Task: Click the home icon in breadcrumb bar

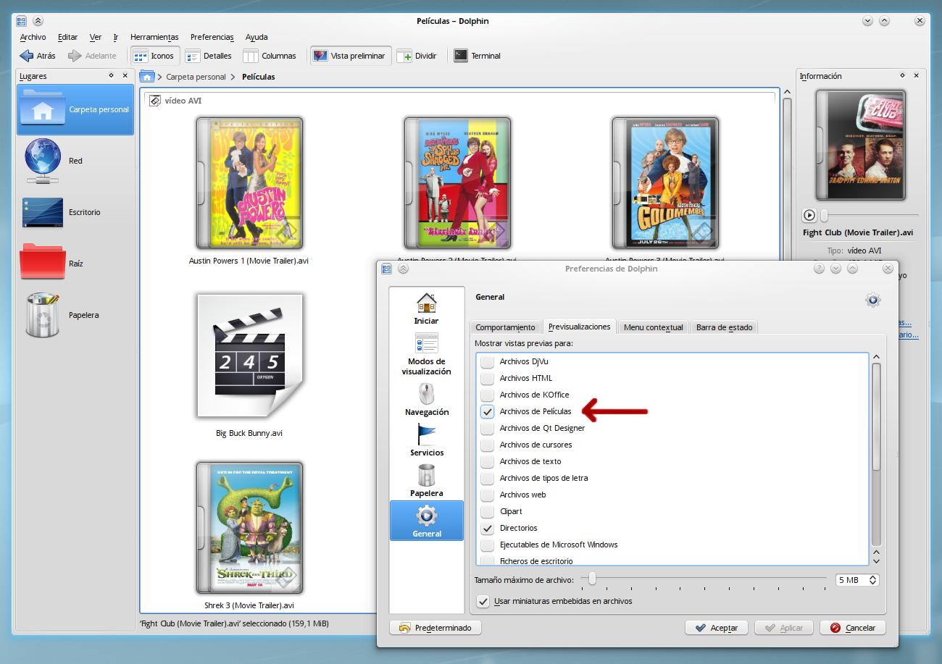Action: click(x=147, y=76)
